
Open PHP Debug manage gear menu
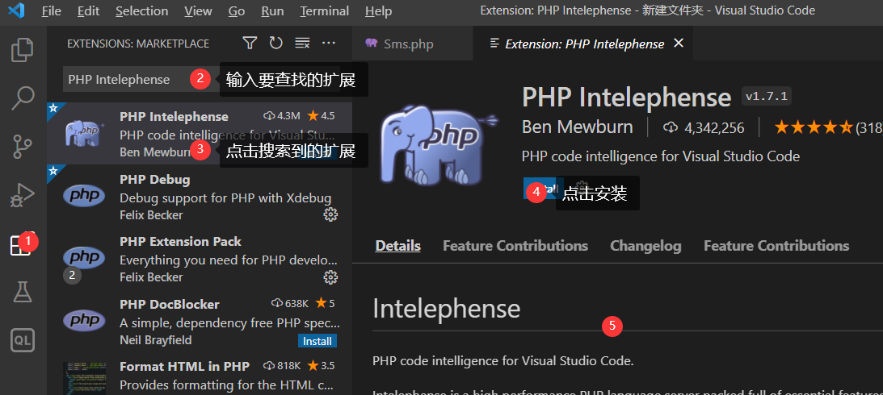coord(330,214)
